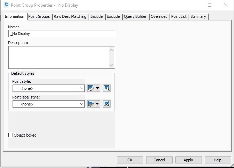Open the Raw Desc Matching tab
The width and height of the screenshot is (234, 168).
coord(70,16)
